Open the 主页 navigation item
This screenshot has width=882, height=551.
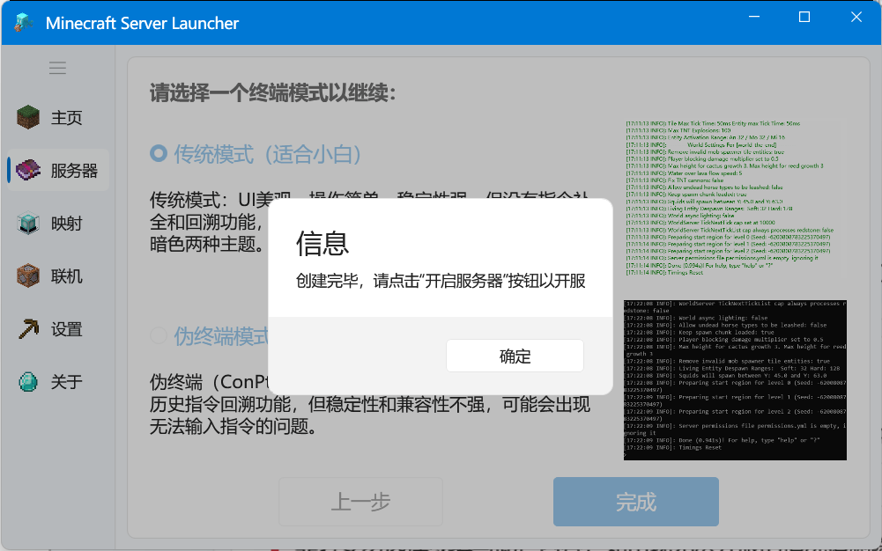[66, 118]
